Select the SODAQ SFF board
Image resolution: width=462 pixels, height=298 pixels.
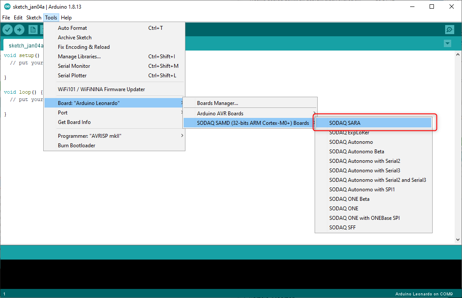tap(373, 227)
